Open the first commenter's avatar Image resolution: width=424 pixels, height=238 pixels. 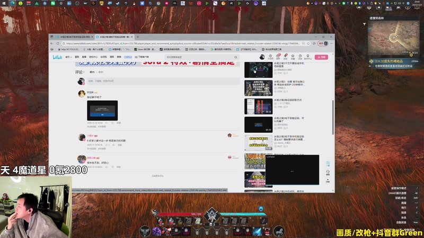click(82, 94)
